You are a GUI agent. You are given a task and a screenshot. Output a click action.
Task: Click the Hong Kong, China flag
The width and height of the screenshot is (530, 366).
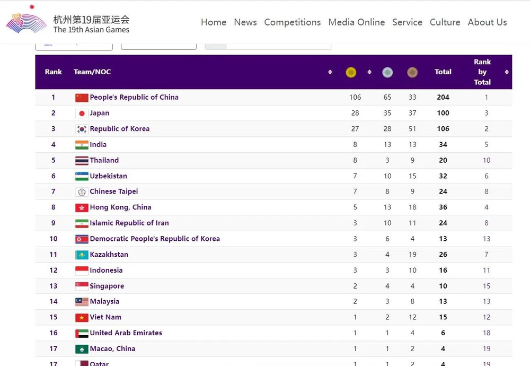(x=82, y=207)
